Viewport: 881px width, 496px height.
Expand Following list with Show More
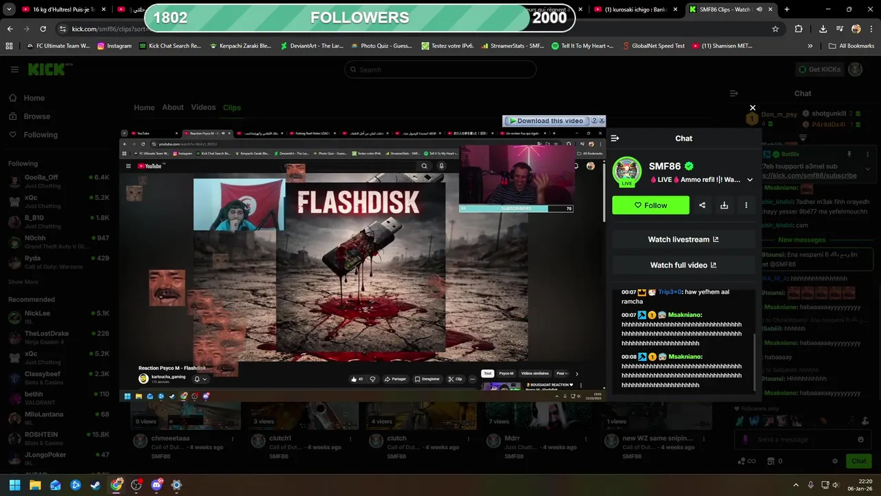coord(23,282)
